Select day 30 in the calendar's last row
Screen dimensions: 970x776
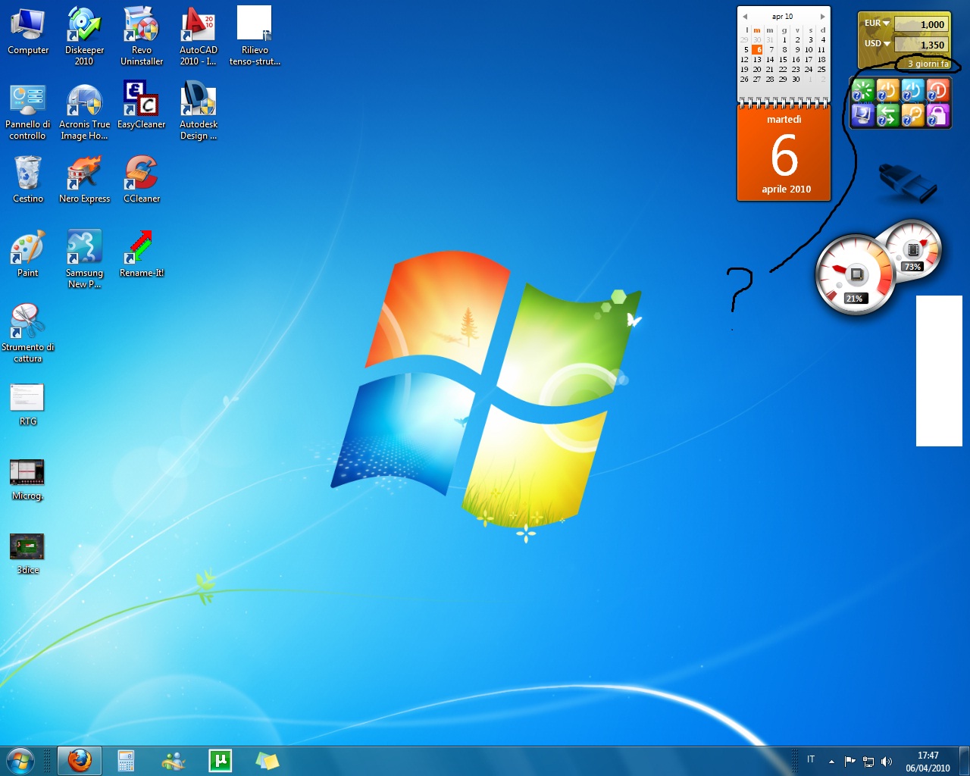click(796, 80)
